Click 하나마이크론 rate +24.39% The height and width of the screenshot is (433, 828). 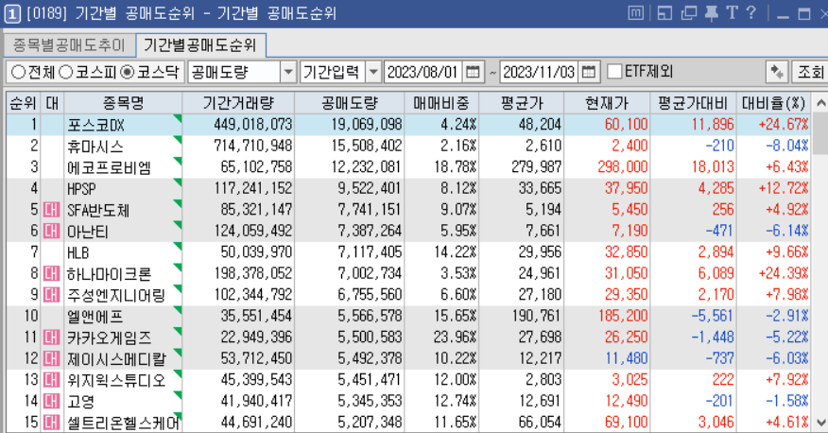[784, 273]
